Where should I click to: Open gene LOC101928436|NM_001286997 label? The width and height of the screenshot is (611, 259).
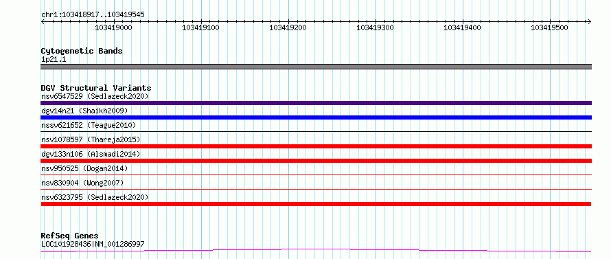(x=93, y=244)
